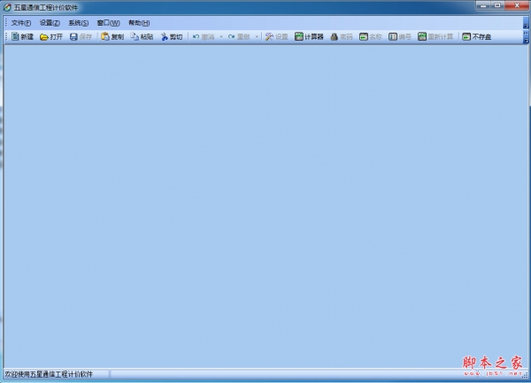
Task: Open the 设置(Z) menu
Action: pos(50,23)
